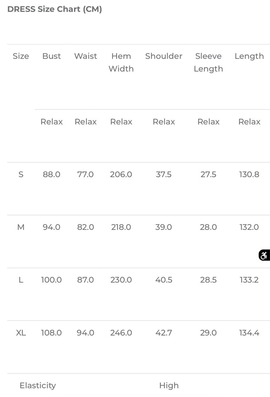Image resolution: width=270 pixels, height=397 pixels.
Task: Click the Relax label under Bust
Action: click(x=52, y=122)
